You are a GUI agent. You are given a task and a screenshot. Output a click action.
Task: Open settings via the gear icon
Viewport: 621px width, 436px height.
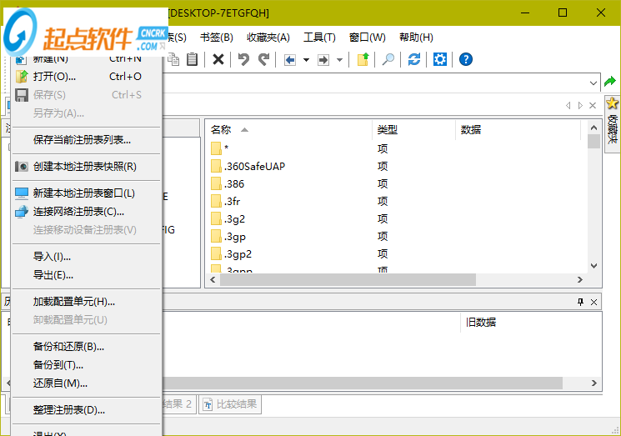click(x=440, y=59)
